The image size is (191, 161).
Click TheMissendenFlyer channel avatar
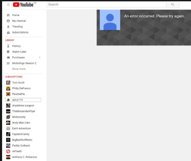click(8, 111)
